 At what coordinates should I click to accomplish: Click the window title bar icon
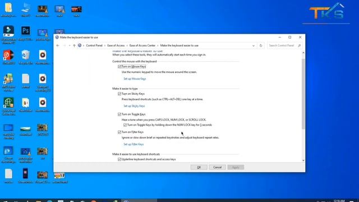click(57, 38)
